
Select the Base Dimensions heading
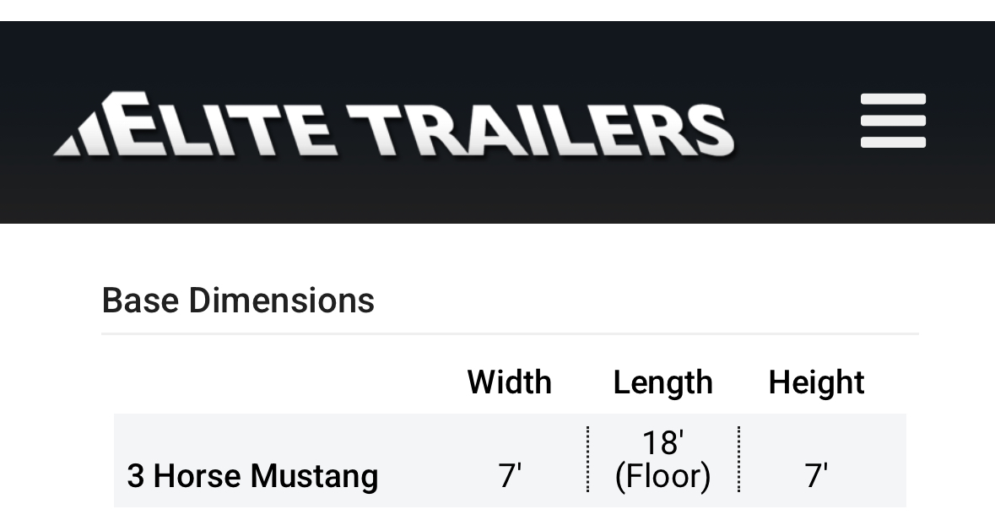click(x=238, y=301)
